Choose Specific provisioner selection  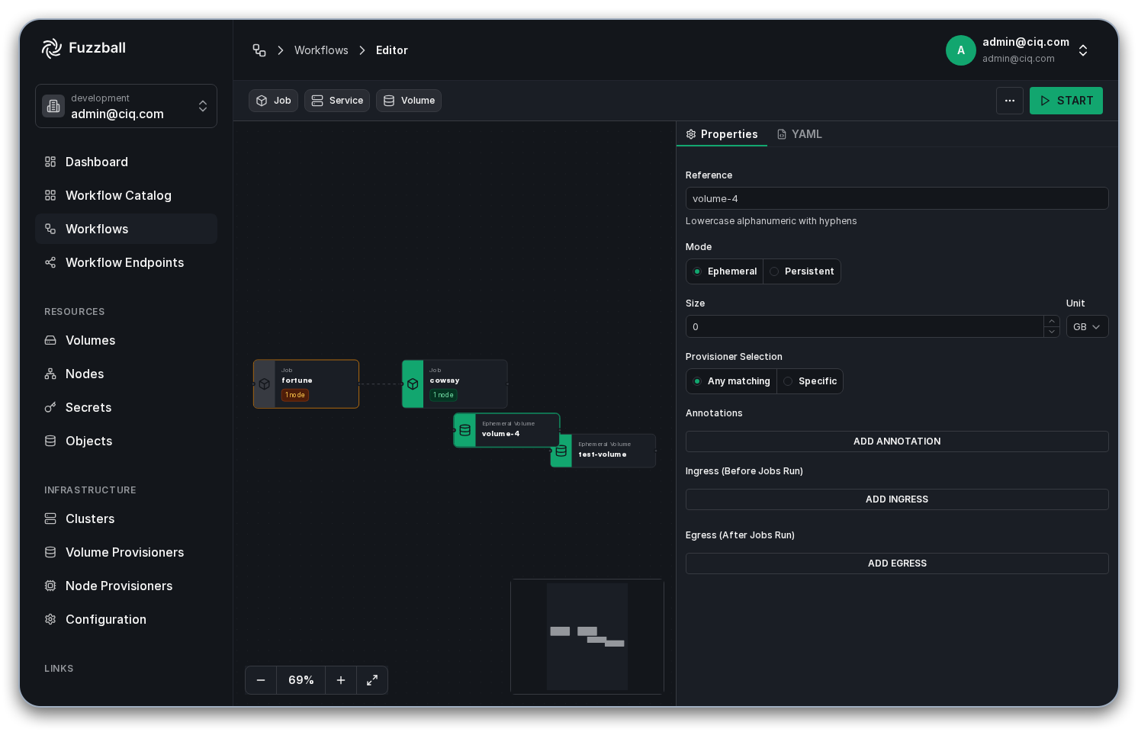pyautogui.click(x=810, y=381)
